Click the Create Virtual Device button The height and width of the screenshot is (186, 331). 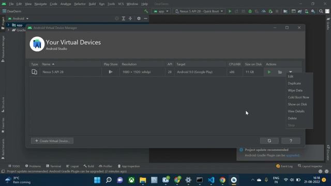(52, 141)
